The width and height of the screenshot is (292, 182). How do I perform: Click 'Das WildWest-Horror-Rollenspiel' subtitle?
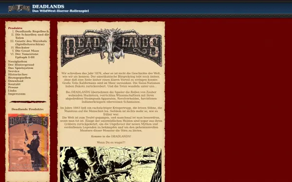tap(60, 11)
